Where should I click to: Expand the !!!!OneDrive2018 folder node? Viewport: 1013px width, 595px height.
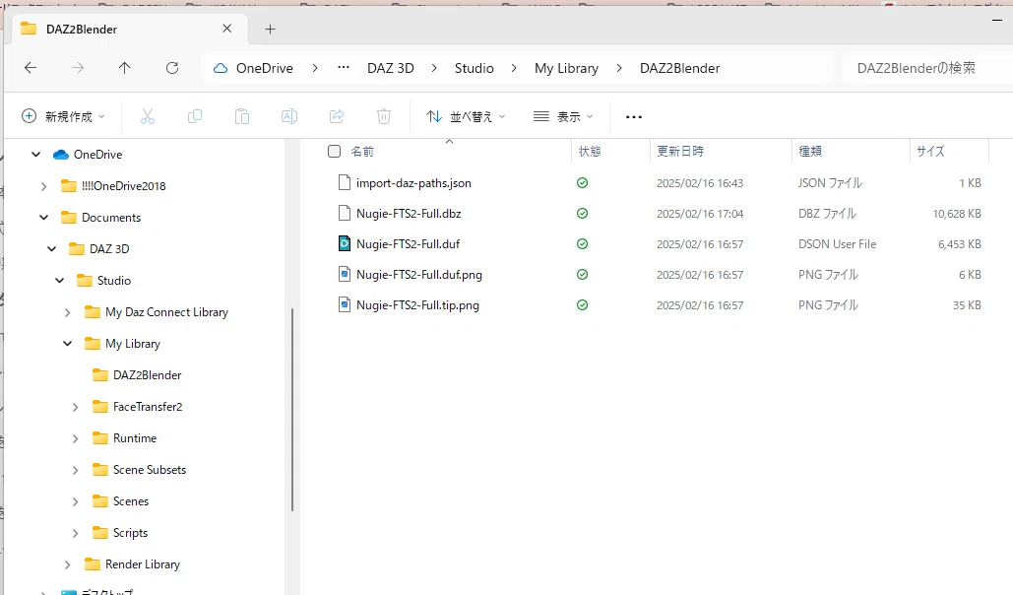(x=44, y=186)
